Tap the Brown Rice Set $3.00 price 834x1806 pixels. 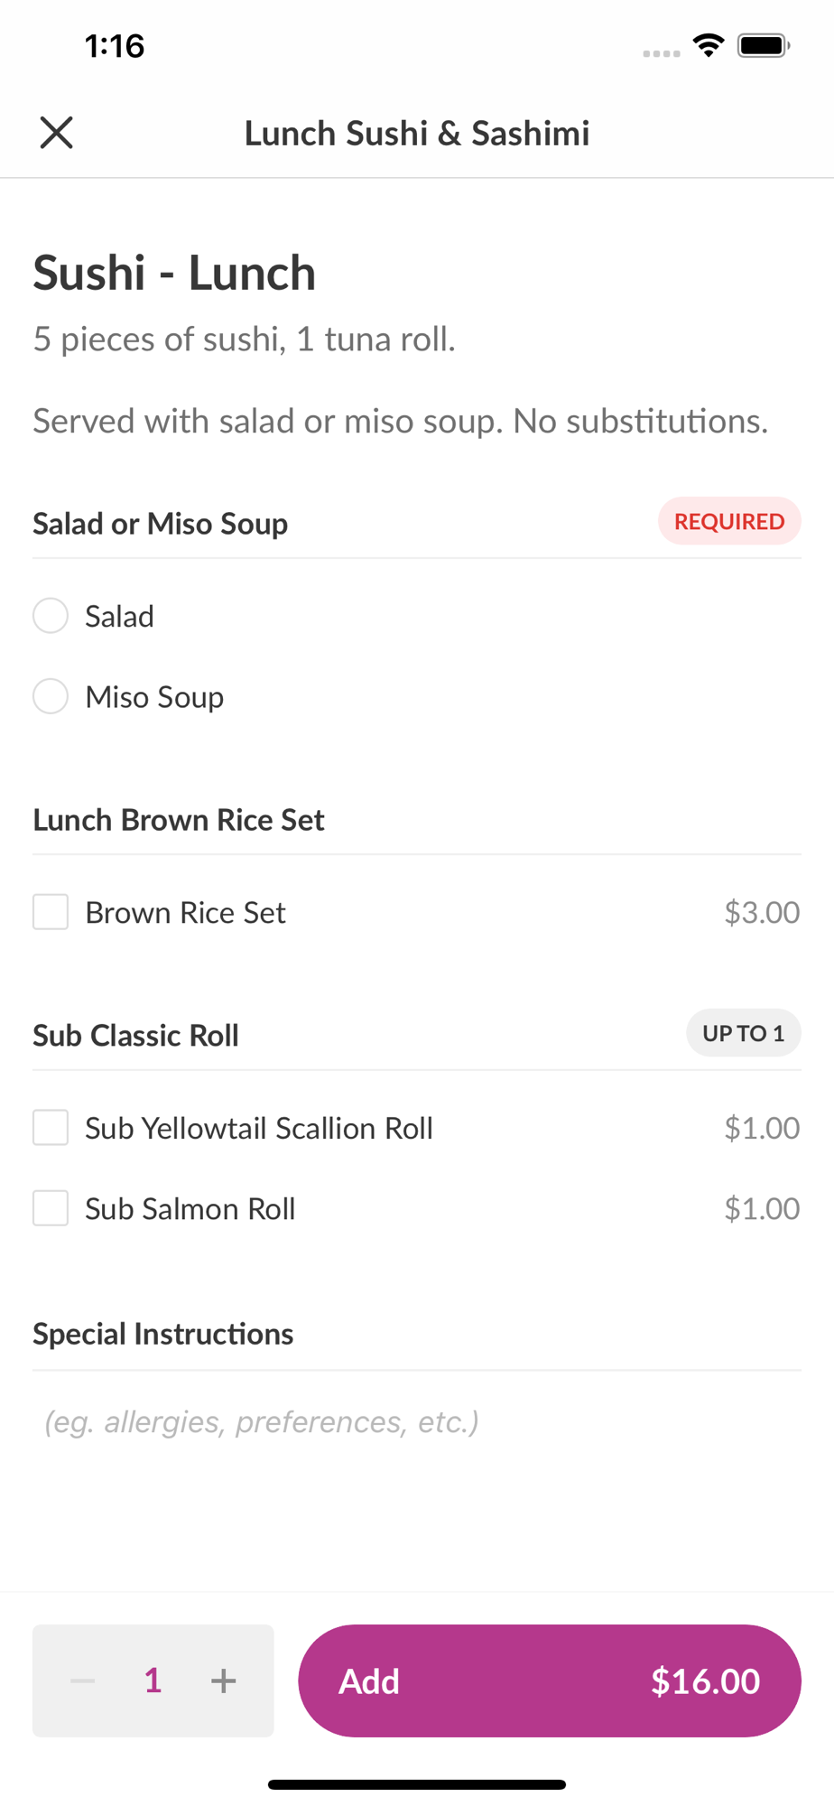click(762, 912)
